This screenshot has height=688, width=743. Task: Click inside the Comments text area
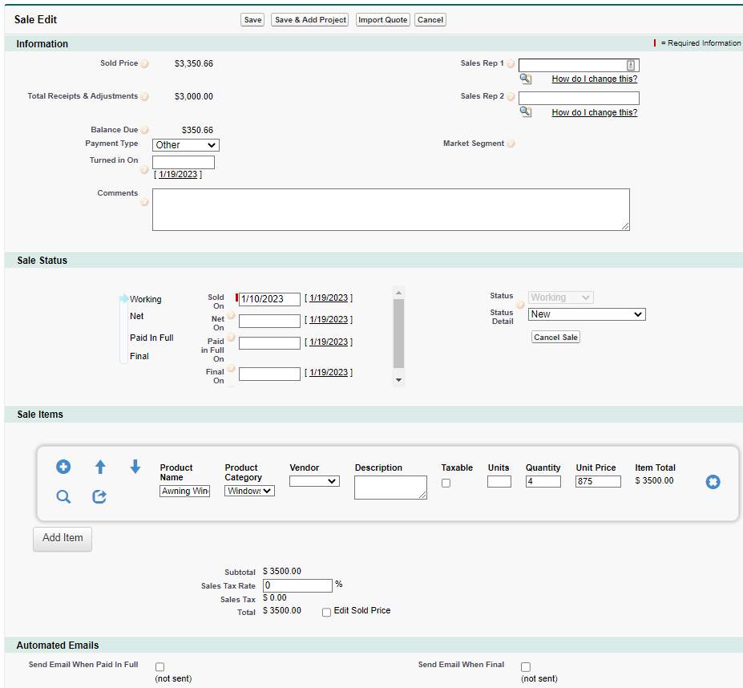click(391, 209)
